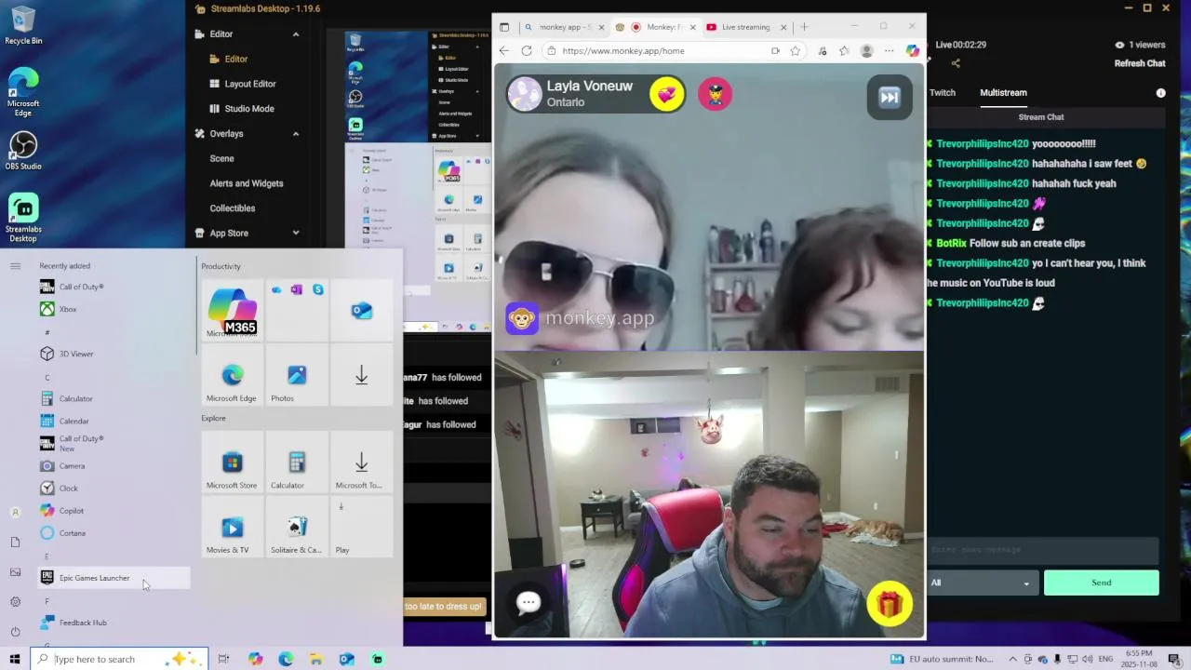Viewport: 1191px width, 670px height.
Task: Open Collectibles in Streamlabs sidebar
Action: (x=232, y=208)
